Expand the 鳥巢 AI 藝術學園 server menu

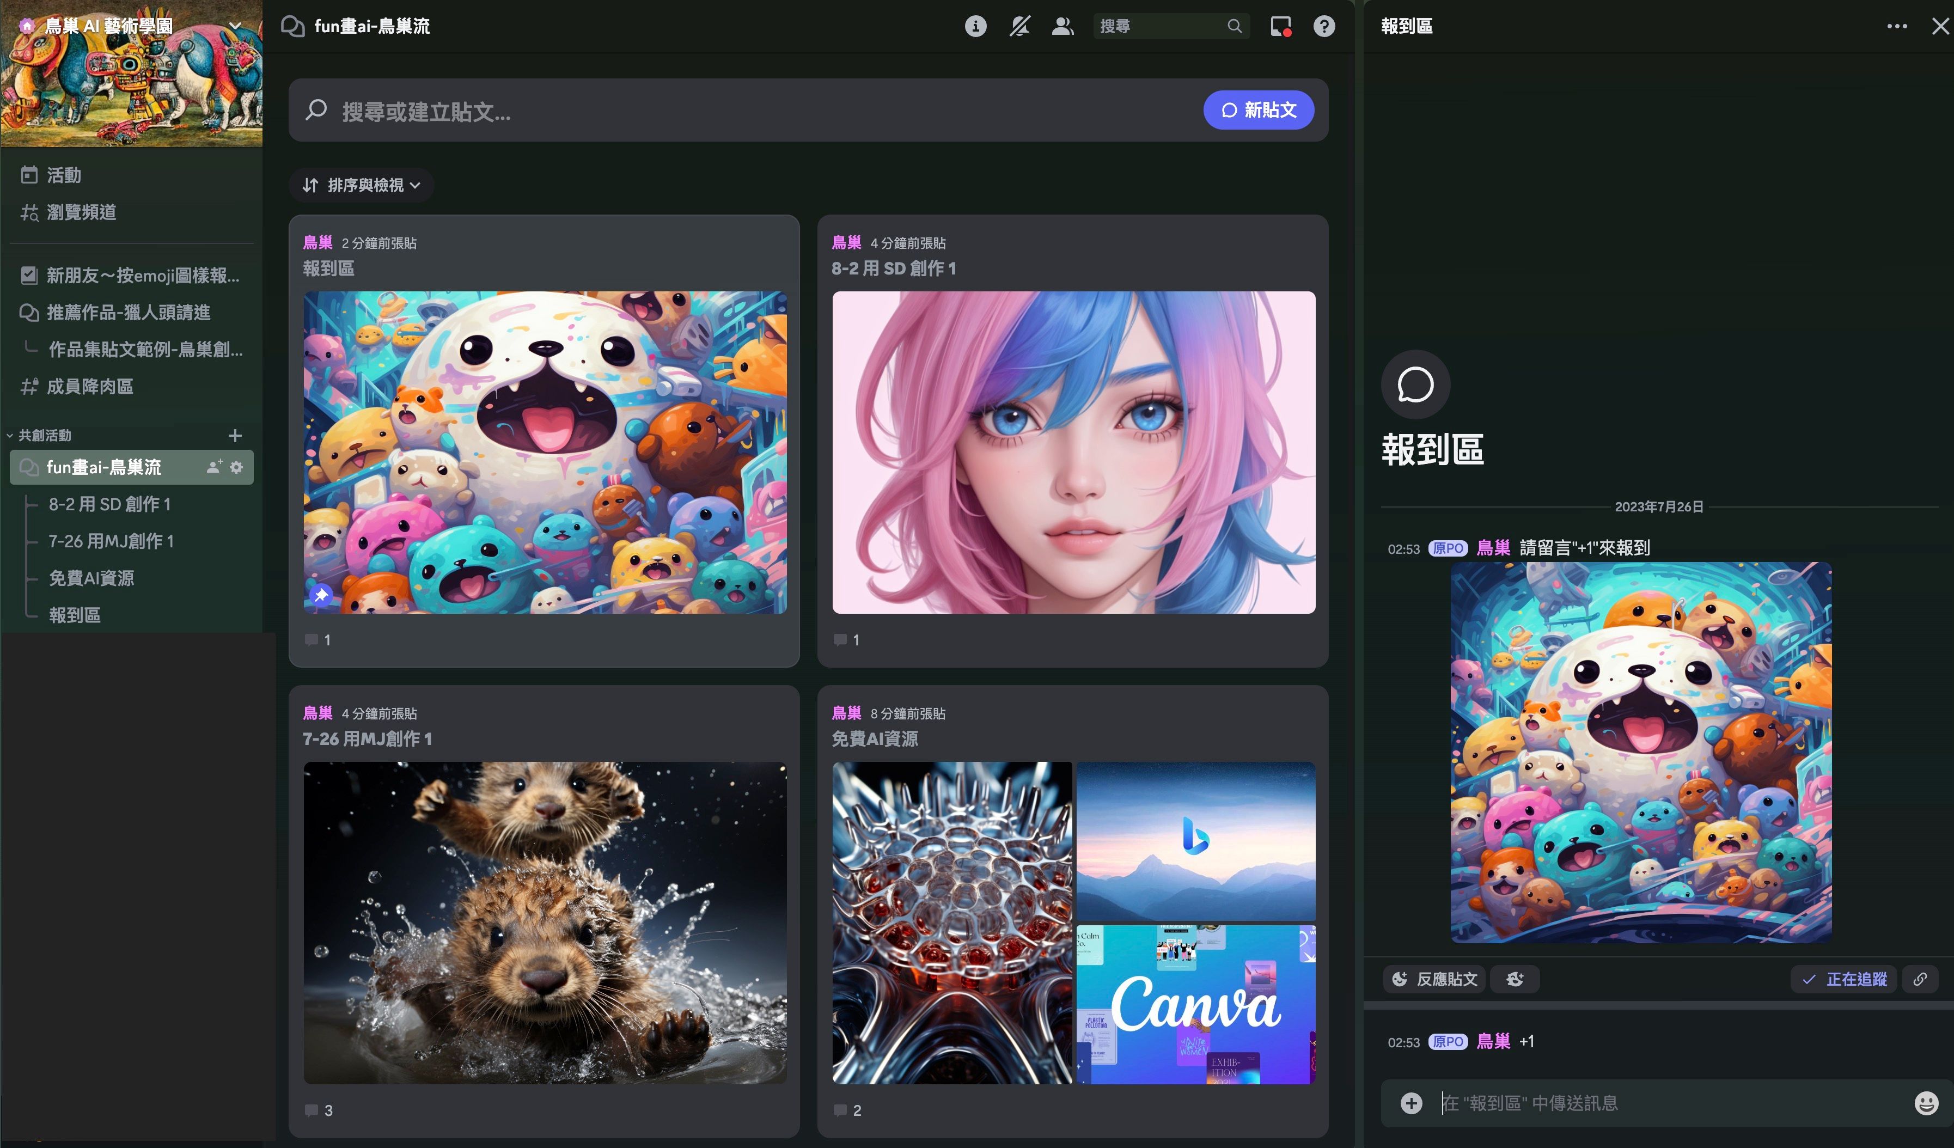pyautogui.click(x=235, y=26)
